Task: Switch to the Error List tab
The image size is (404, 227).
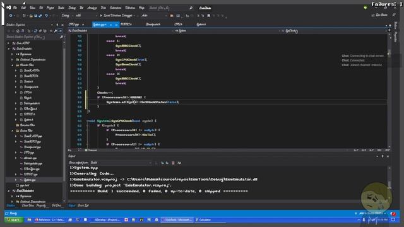Action: click(83, 206)
